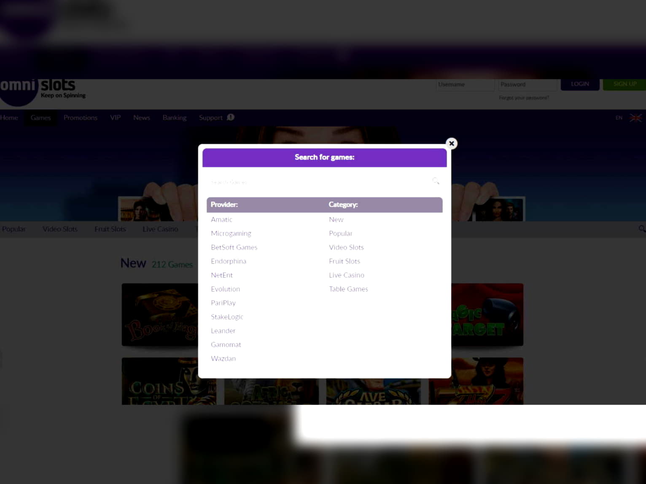This screenshot has width=646, height=484.
Task: Switch to Live Casino tab
Action: pyautogui.click(x=160, y=229)
